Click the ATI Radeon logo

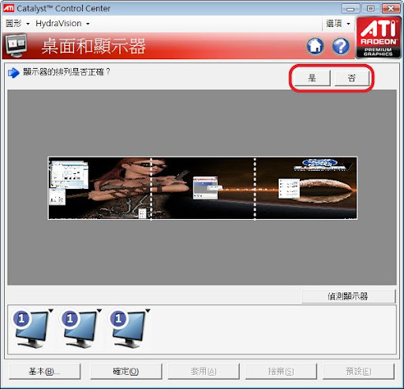[x=378, y=37]
